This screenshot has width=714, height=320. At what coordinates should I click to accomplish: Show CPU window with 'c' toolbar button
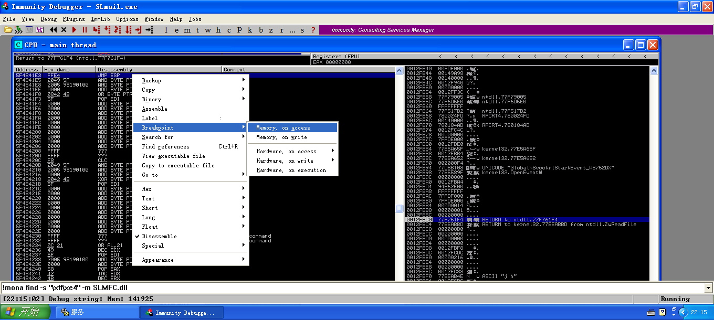coord(229,30)
